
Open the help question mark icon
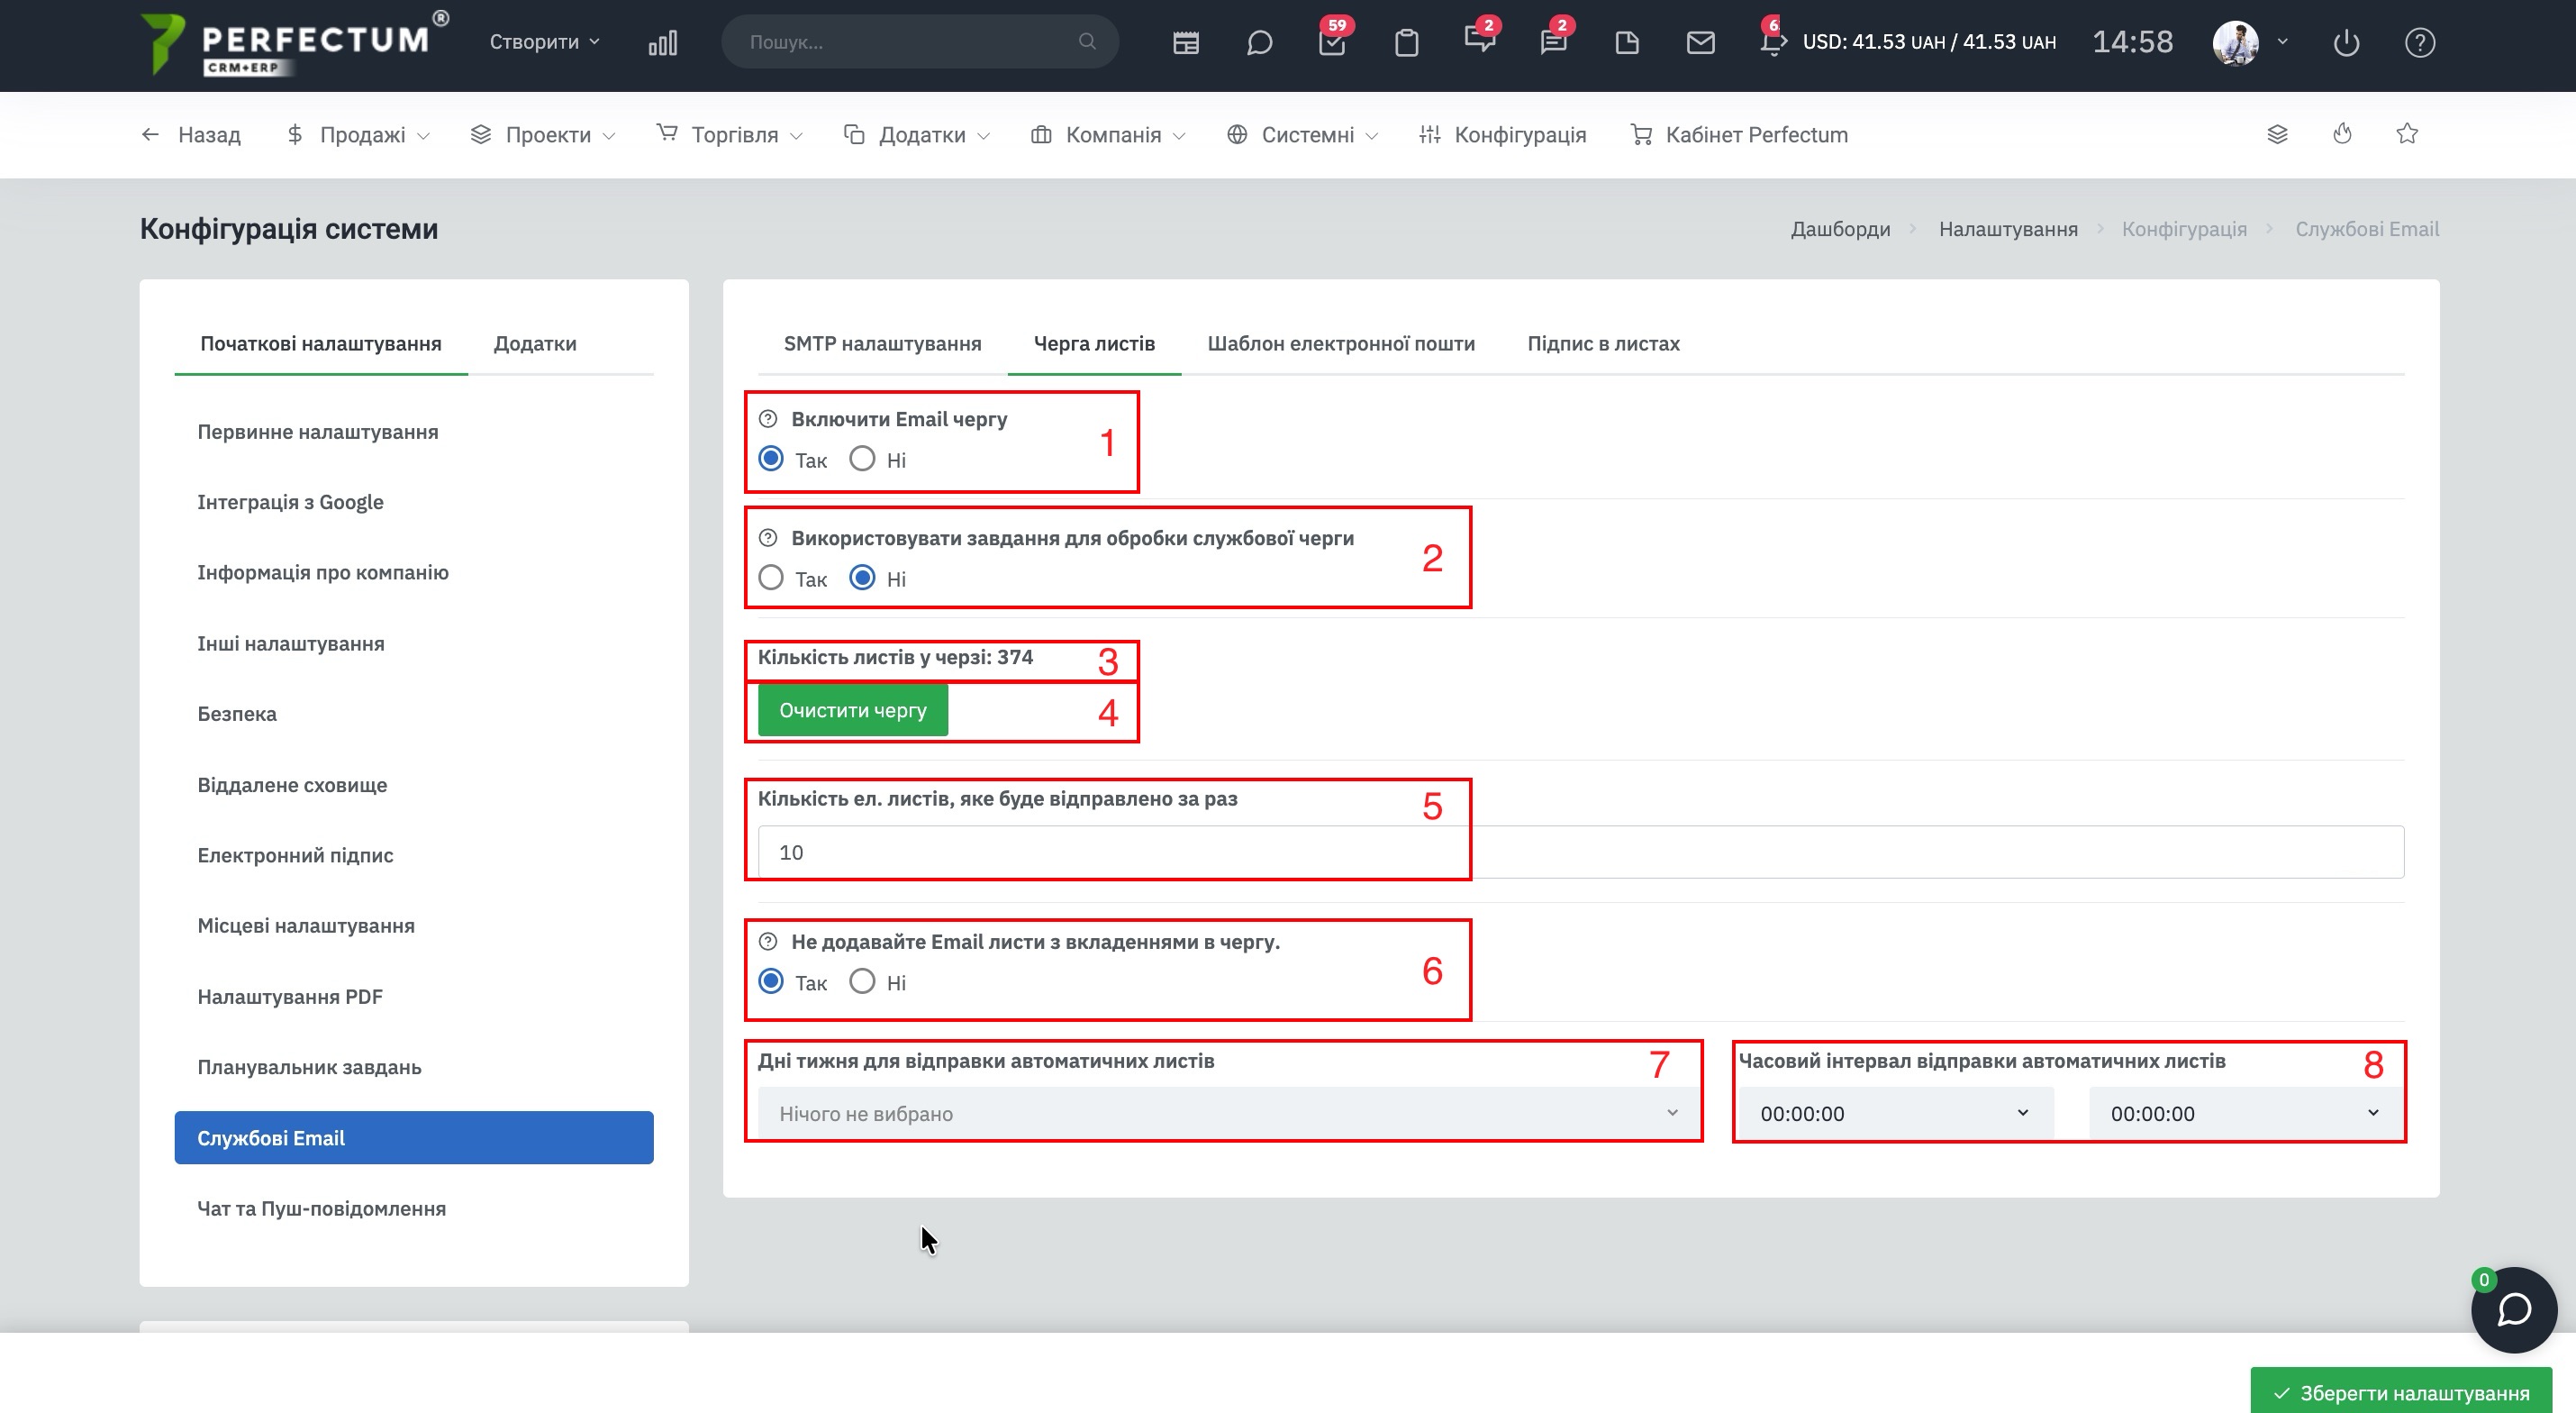[2419, 43]
